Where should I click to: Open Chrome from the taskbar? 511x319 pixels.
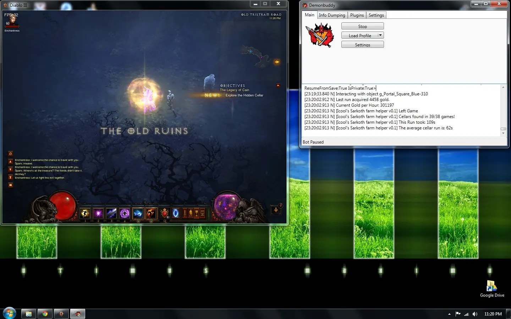coord(45,314)
